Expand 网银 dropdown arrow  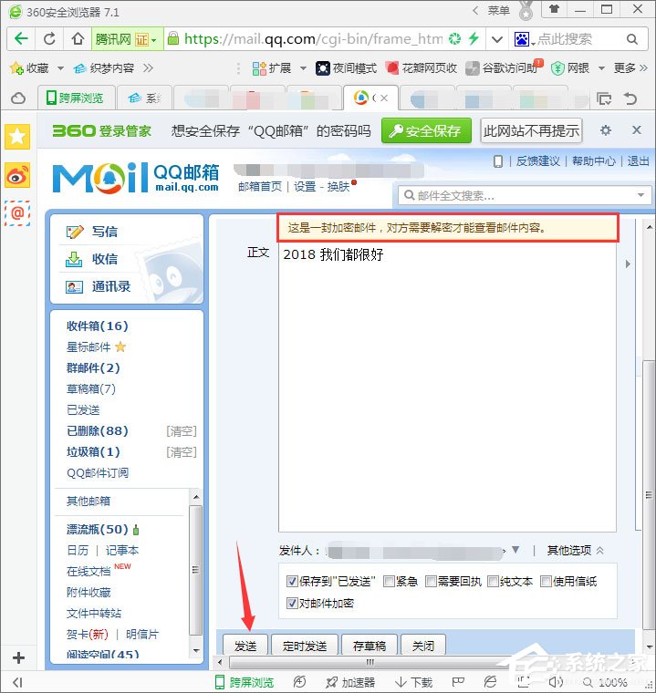[x=601, y=68]
